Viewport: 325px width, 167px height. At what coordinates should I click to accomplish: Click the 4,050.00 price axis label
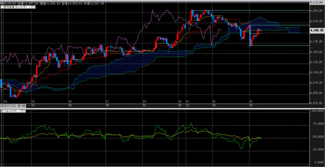point(316,93)
